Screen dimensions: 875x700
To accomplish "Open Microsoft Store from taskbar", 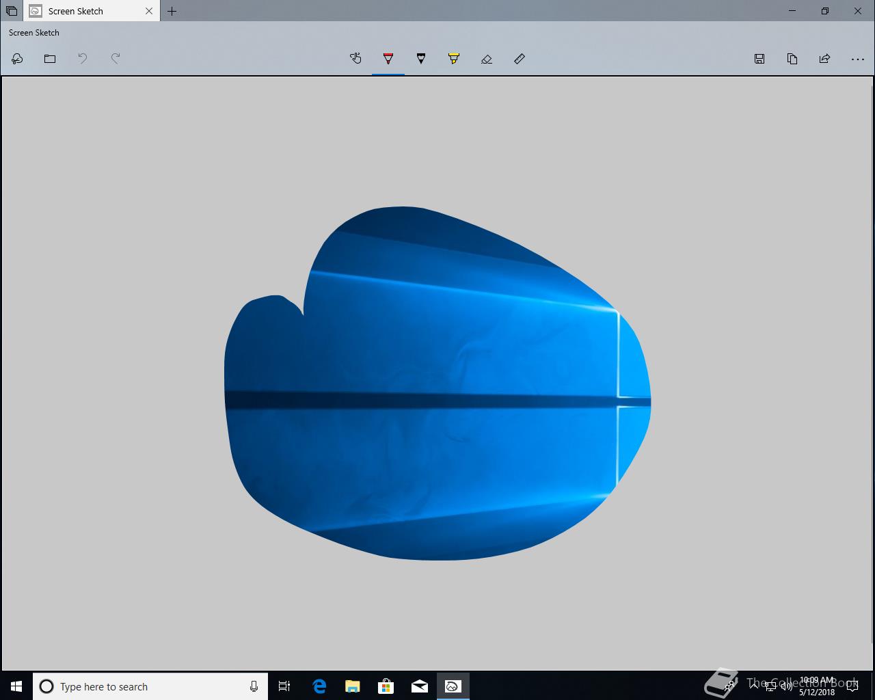I will [x=386, y=686].
